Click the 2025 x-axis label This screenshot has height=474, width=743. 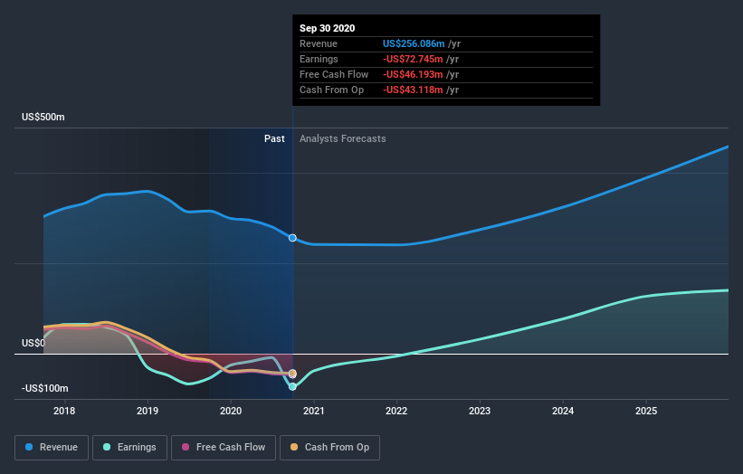646,411
